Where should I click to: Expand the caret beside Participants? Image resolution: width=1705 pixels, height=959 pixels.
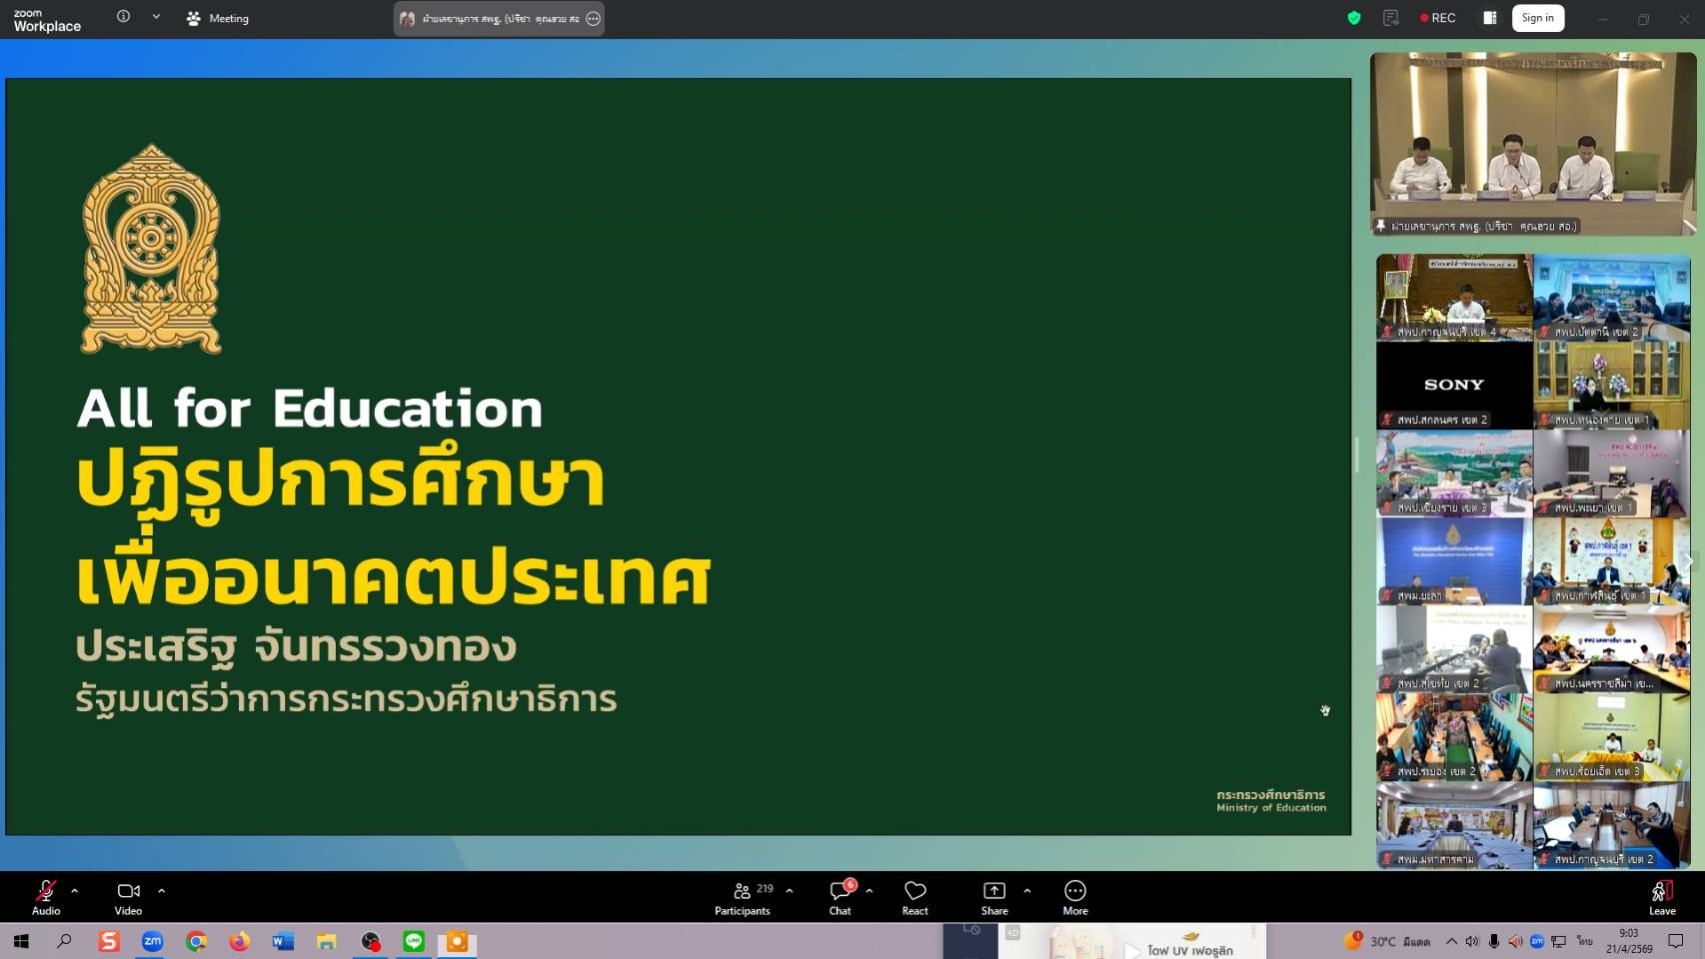point(790,890)
